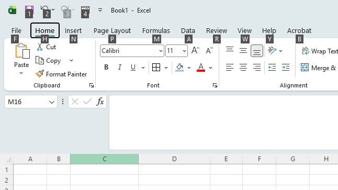Toggle the active Bottom Align button

click(x=257, y=51)
